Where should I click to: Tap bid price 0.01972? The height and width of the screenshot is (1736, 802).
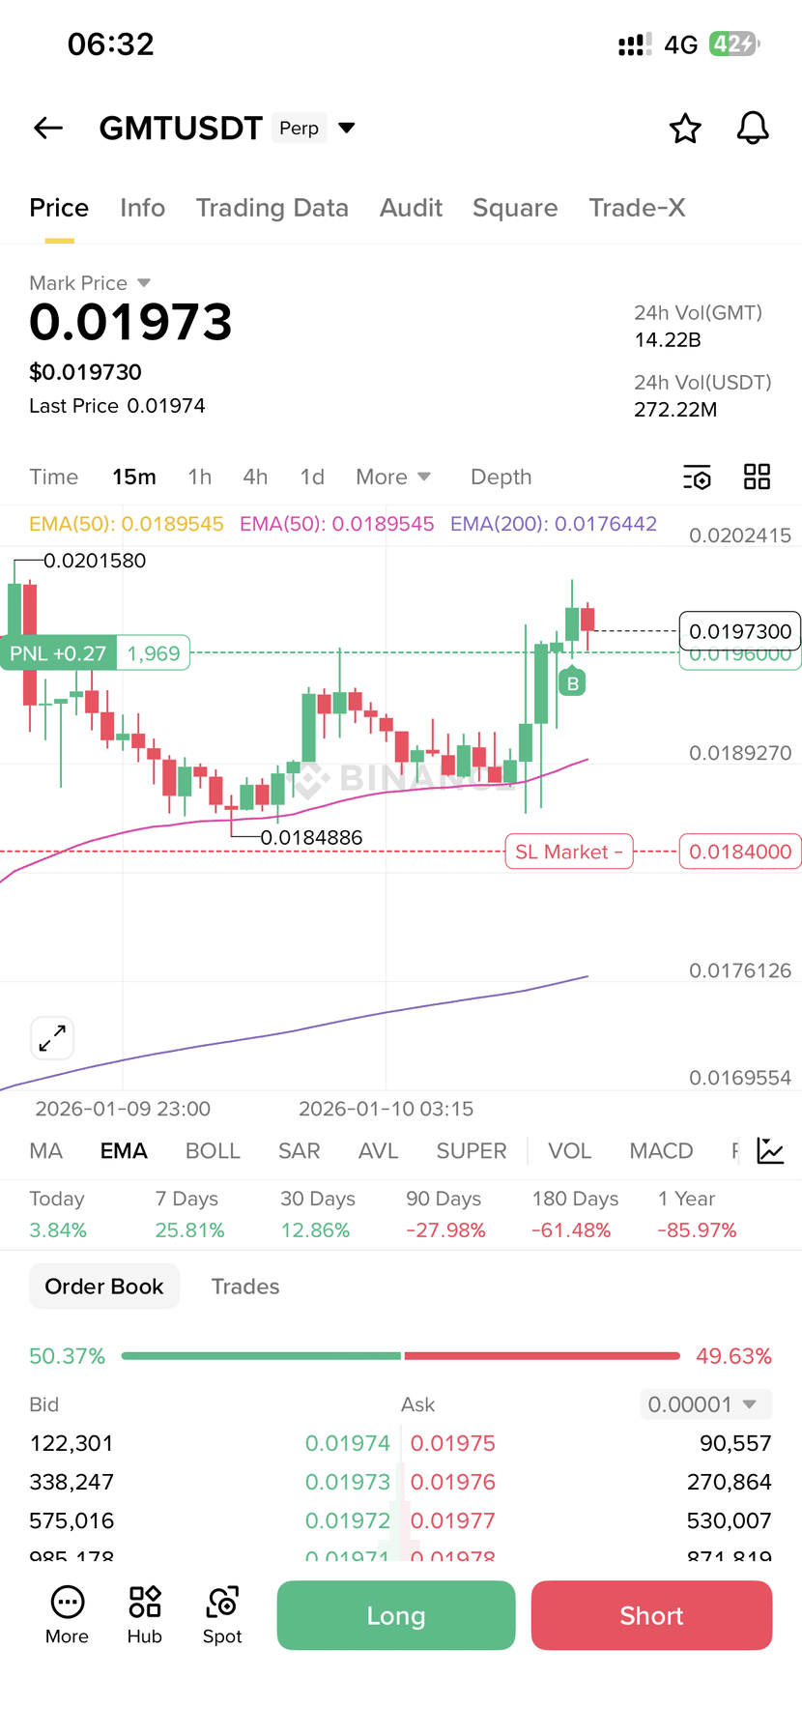tap(348, 1520)
